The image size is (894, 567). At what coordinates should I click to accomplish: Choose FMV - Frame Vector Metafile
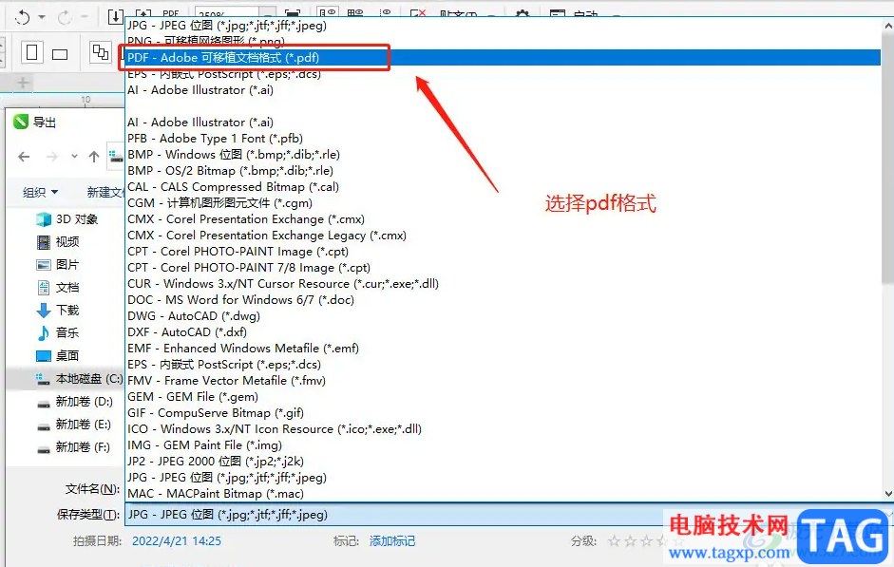pyautogui.click(x=504, y=381)
